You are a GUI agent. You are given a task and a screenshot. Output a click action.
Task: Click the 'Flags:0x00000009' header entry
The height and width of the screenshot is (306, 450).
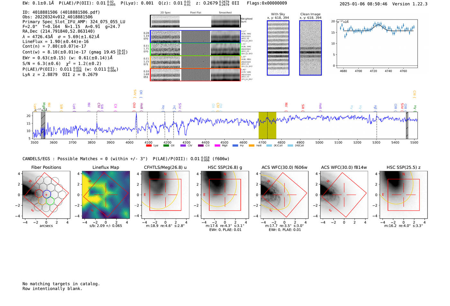click(x=267, y=3)
